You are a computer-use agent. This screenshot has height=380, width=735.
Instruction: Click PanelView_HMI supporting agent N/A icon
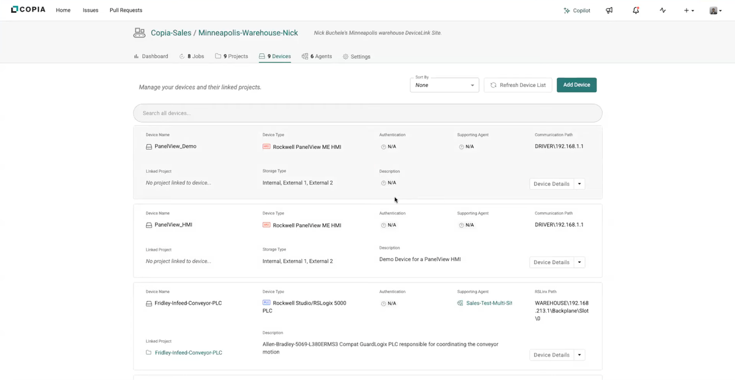point(461,226)
